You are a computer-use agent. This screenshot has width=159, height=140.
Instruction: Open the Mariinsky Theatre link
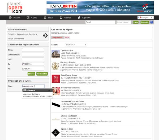pyautogui.click(x=68, y=62)
